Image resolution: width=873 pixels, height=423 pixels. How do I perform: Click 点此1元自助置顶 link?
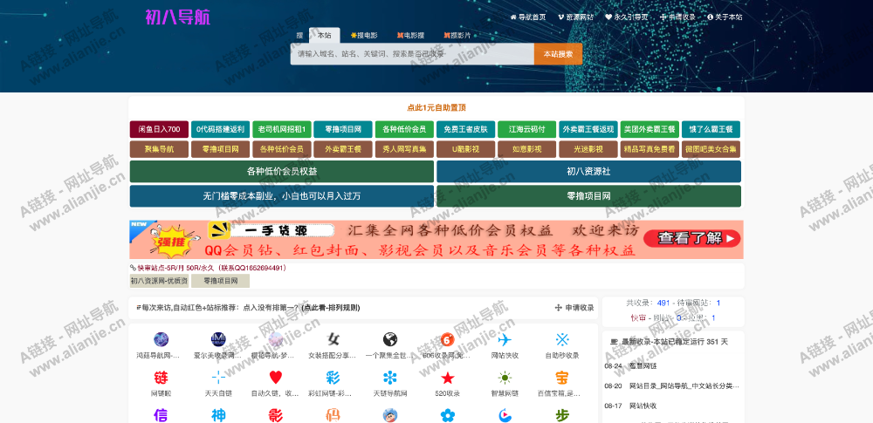[436, 108]
